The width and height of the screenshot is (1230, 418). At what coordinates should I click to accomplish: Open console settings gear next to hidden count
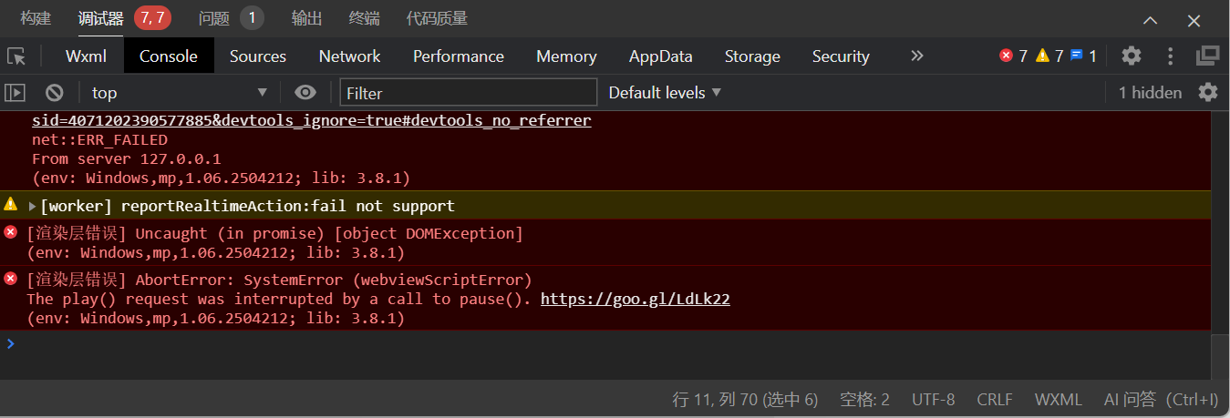coord(1208,92)
